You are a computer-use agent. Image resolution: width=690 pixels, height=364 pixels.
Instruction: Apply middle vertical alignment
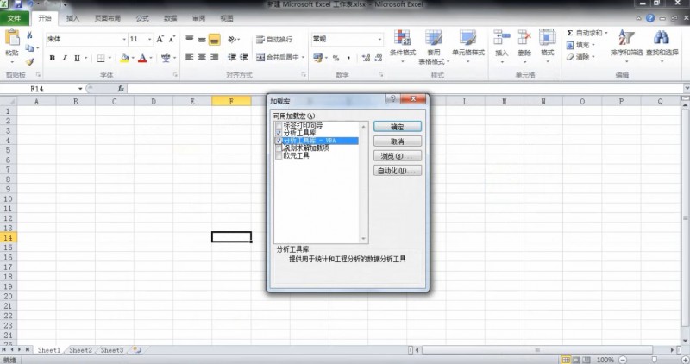pos(202,39)
